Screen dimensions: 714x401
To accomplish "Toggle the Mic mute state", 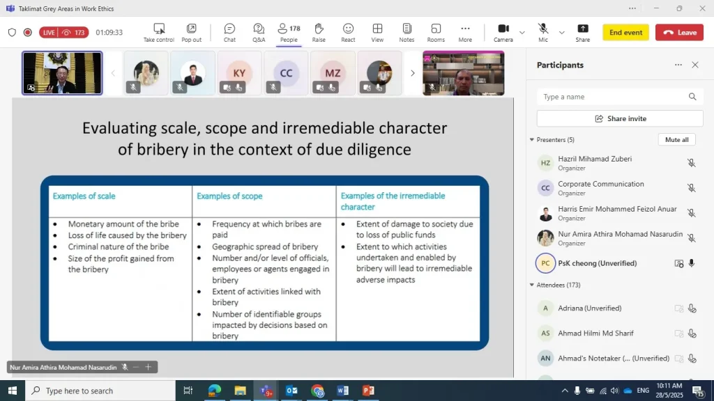I will coord(543,32).
